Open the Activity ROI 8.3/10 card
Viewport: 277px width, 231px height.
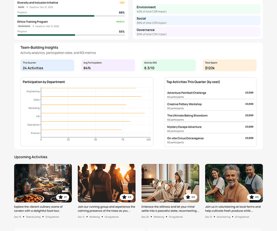(x=169, y=65)
